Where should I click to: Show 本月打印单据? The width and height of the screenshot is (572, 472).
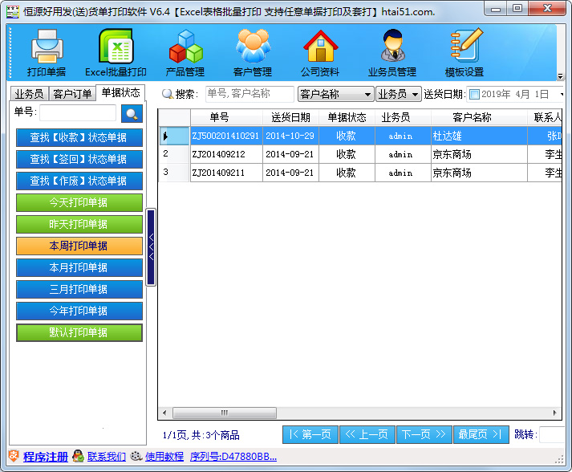click(x=79, y=267)
